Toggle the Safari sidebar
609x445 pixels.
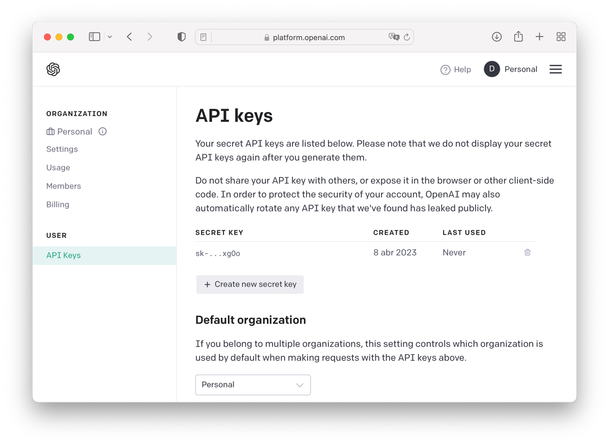pyautogui.click(x=94, y=36)
